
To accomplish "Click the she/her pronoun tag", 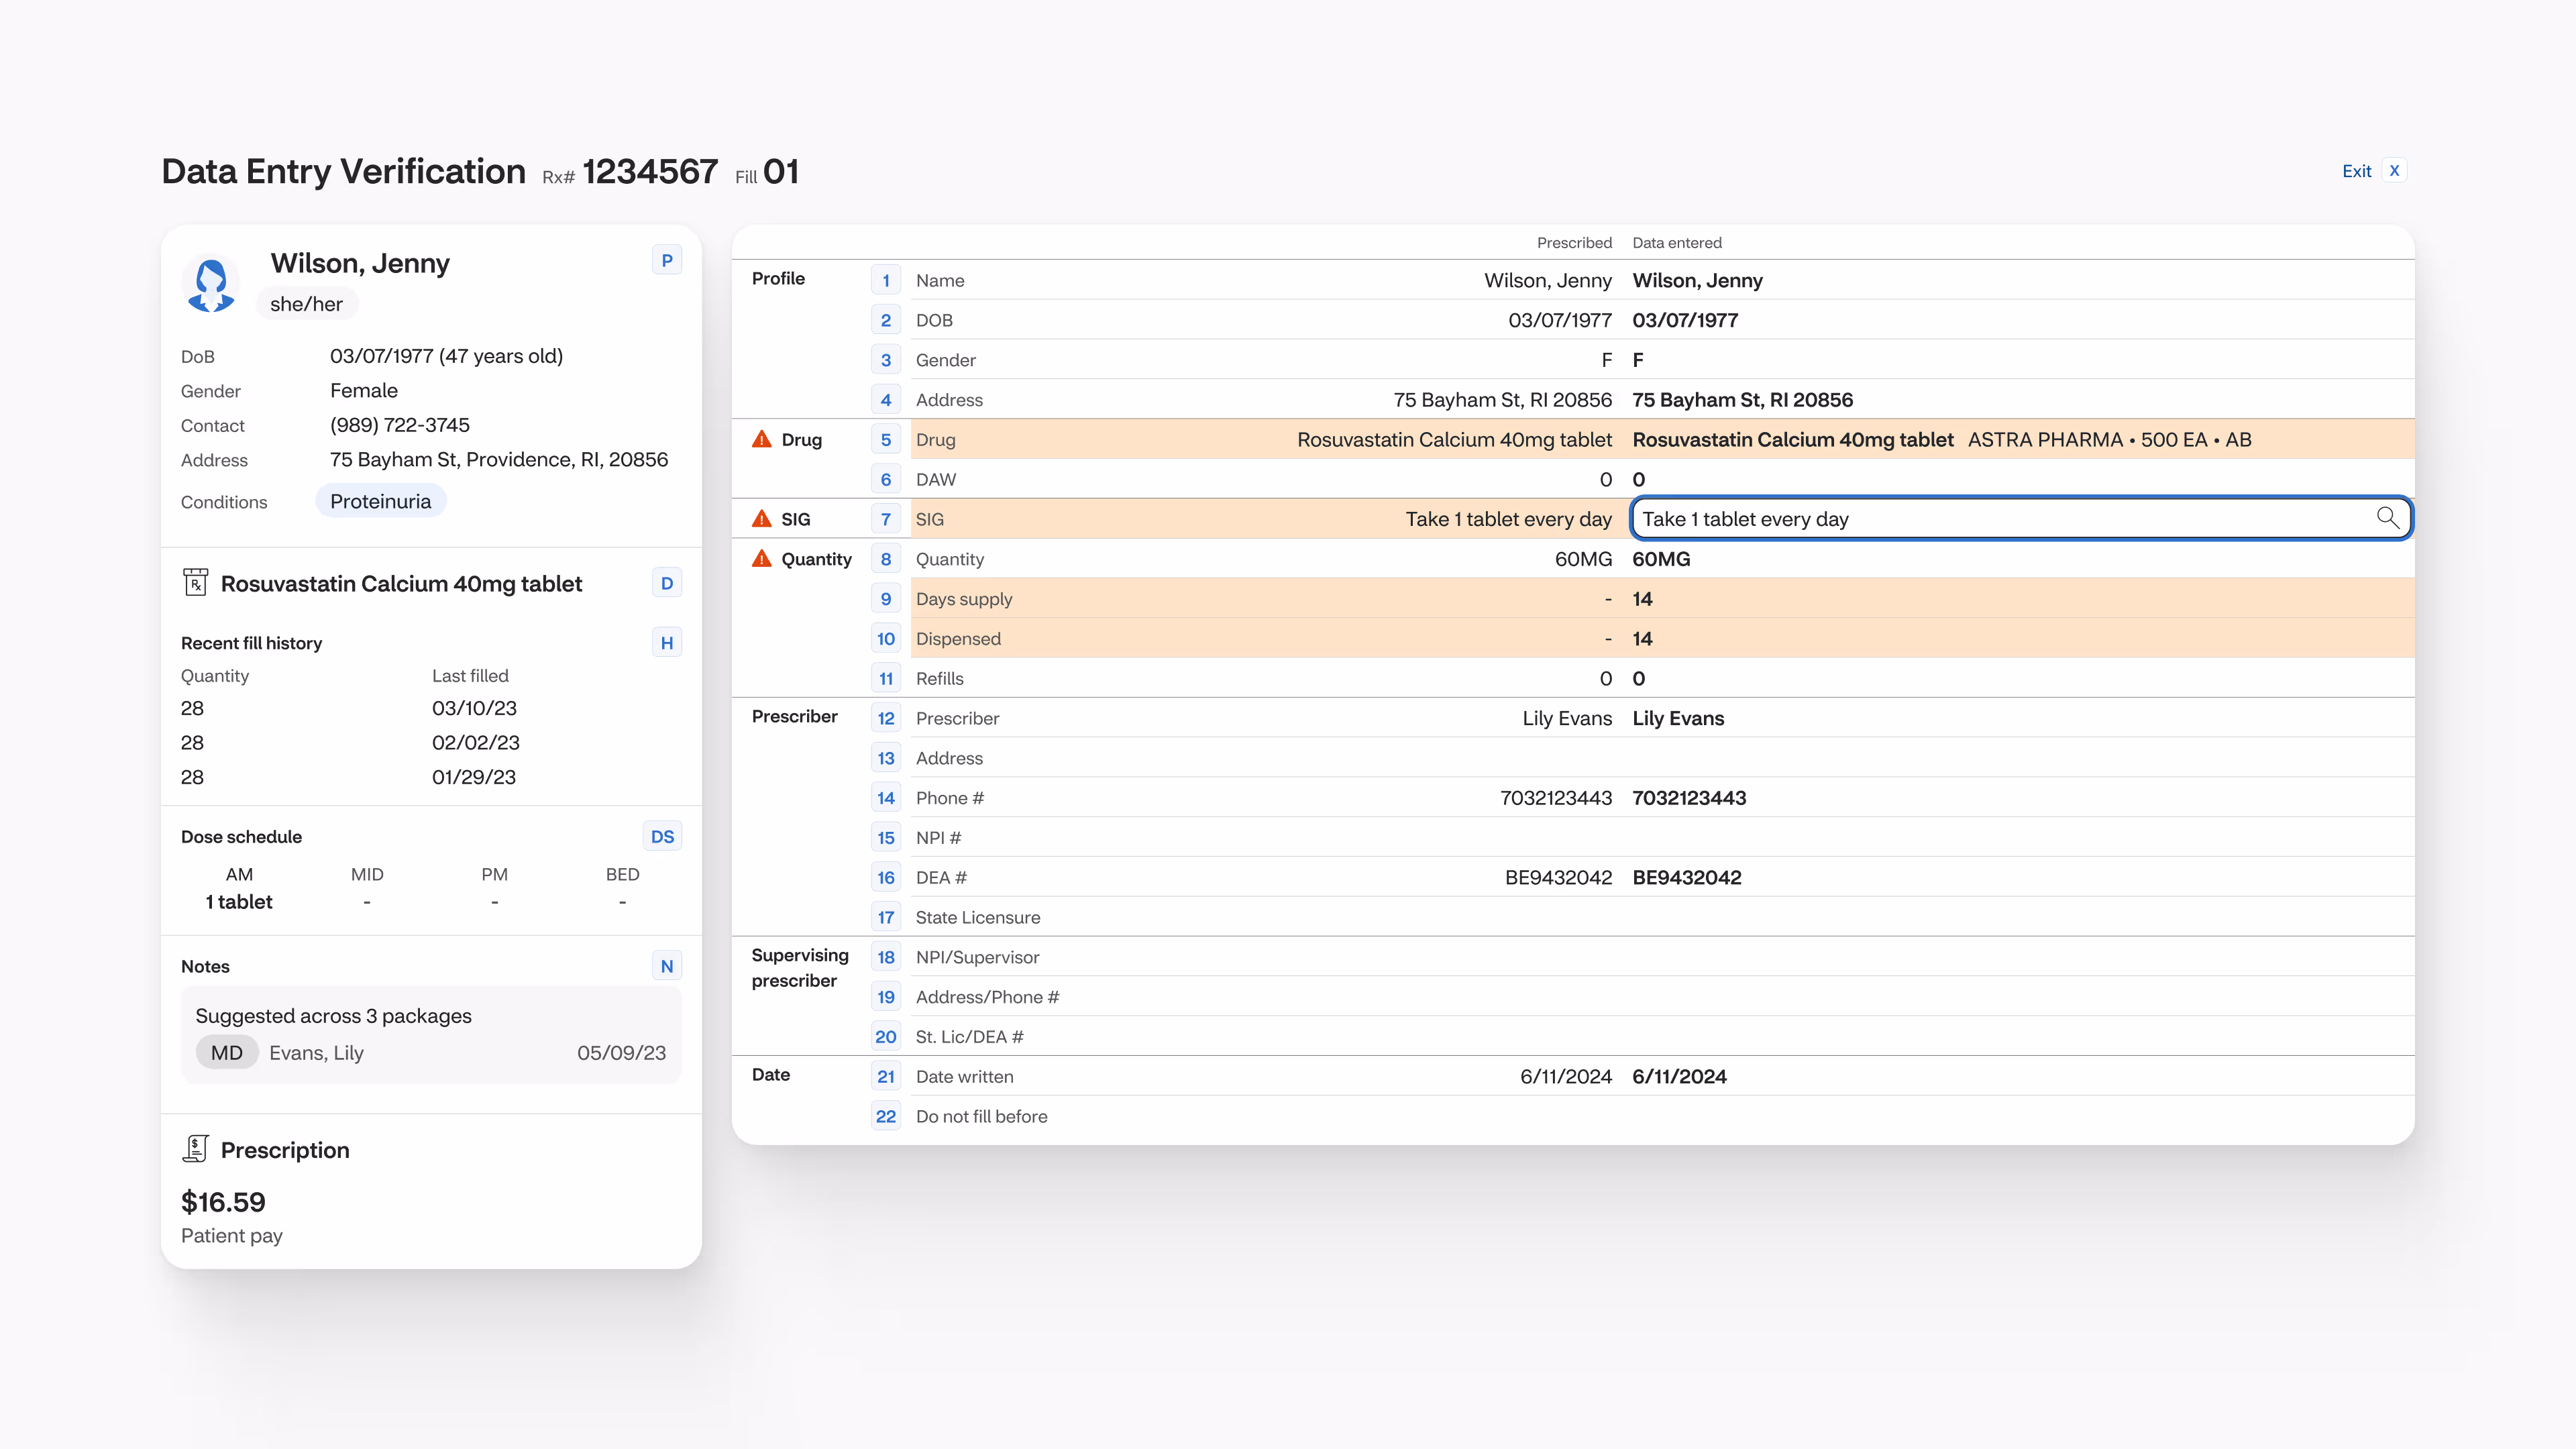I will point(306,304).
